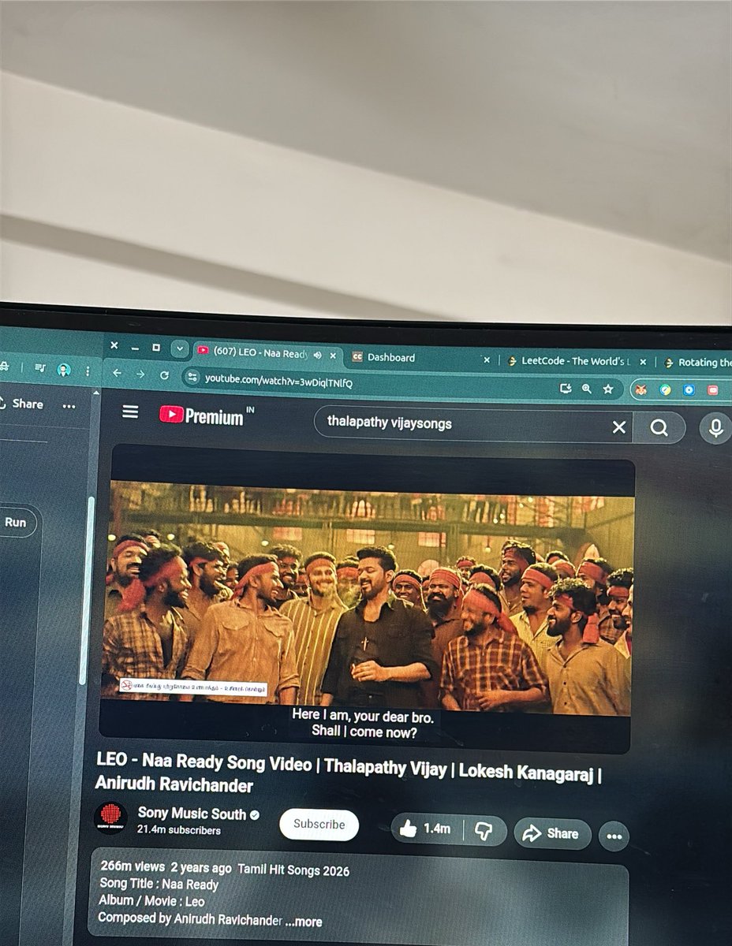This screenshot has width=732, height=946.
Task: Restore down the YouTube browser window
Action: pos(156,347)
